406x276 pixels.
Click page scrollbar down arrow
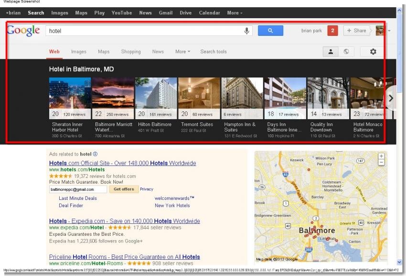click(399, 263)
